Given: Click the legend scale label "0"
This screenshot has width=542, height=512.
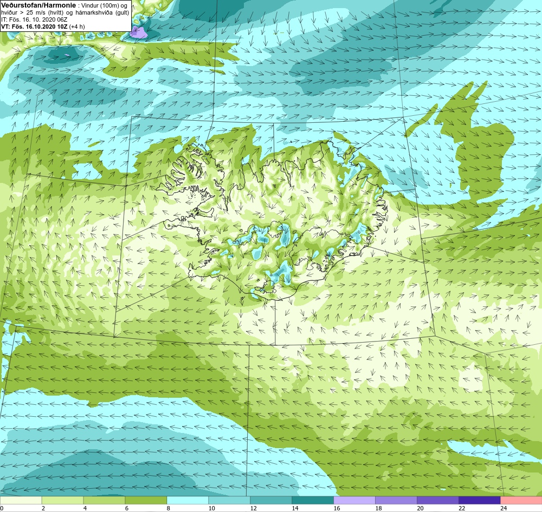Looking at the screenshot, I should (2, 508).
